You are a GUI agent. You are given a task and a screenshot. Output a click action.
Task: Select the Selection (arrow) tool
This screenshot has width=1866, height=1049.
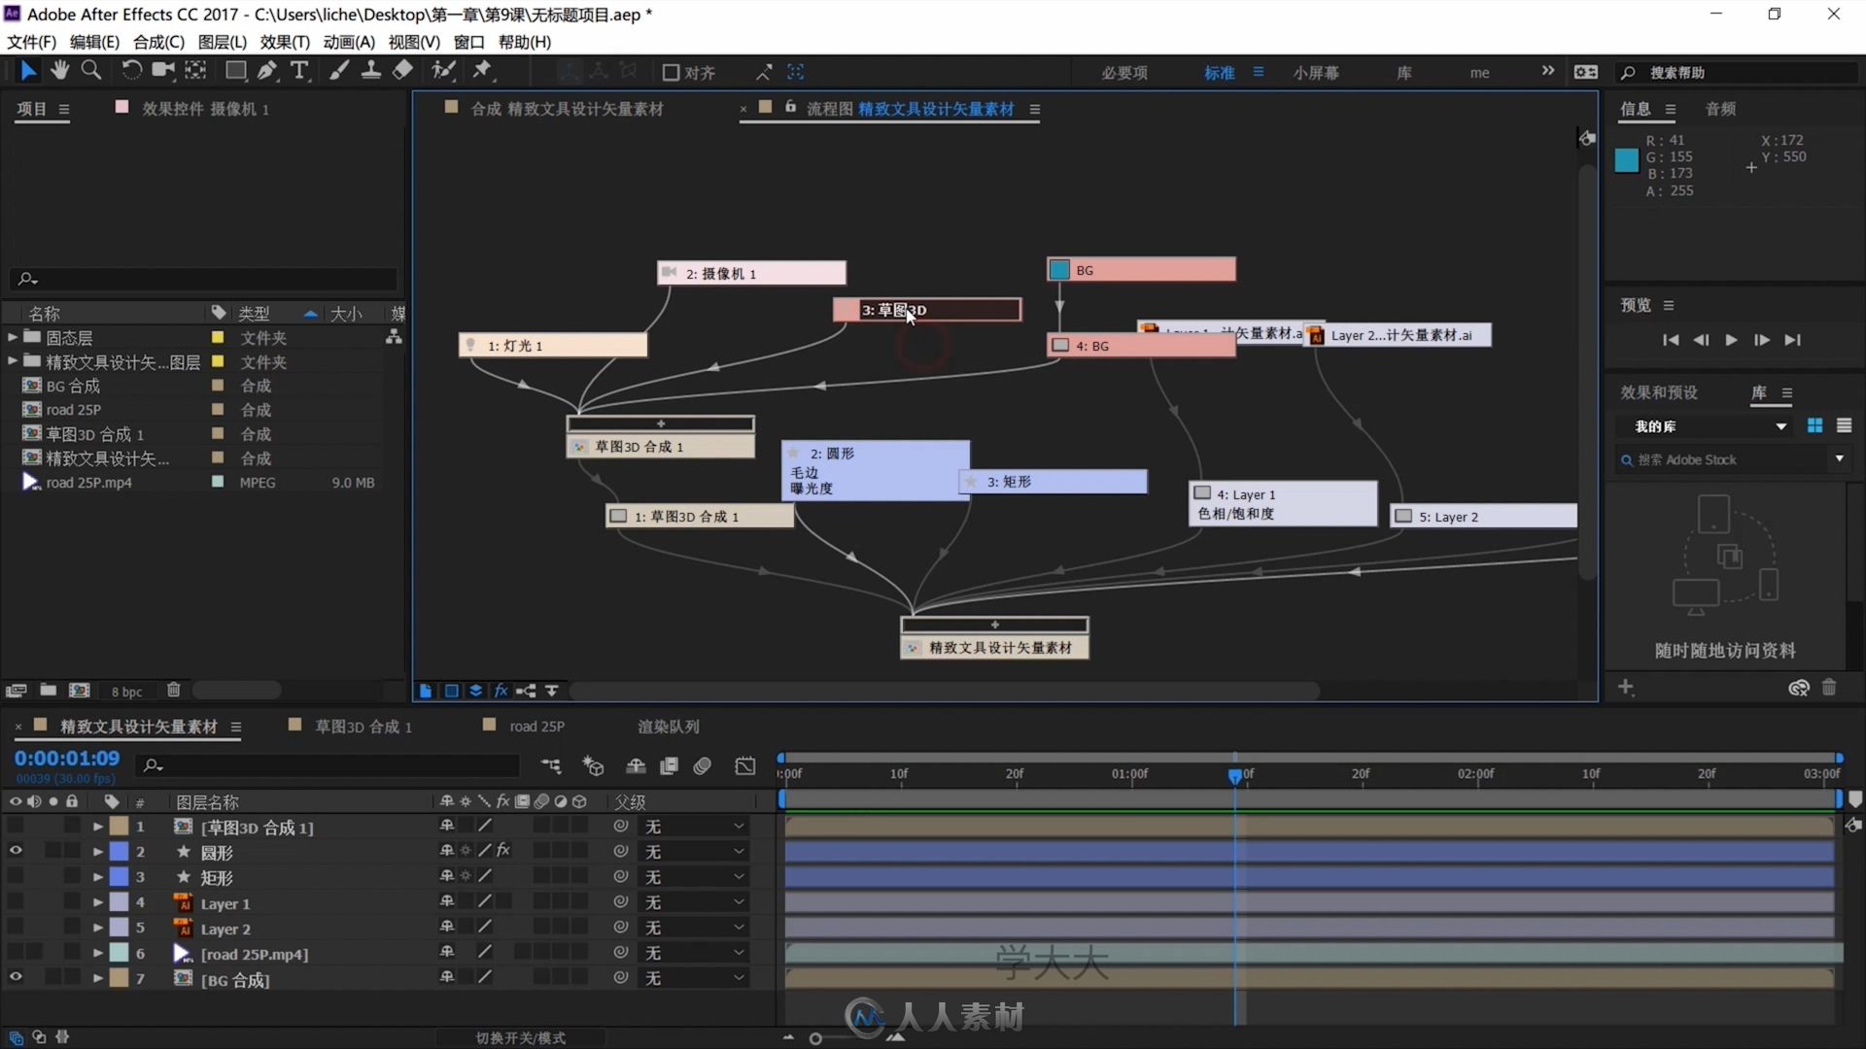28,71
